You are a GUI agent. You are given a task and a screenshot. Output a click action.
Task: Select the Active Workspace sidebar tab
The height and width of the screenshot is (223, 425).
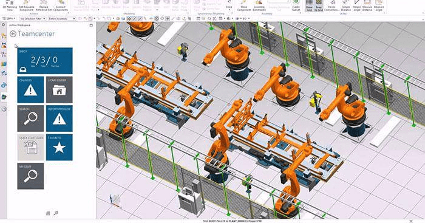click(x=4, y=97)
